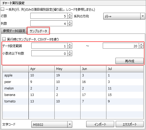Click pear's Jun cell showing 16
The image size is (146, 130).
93,82
